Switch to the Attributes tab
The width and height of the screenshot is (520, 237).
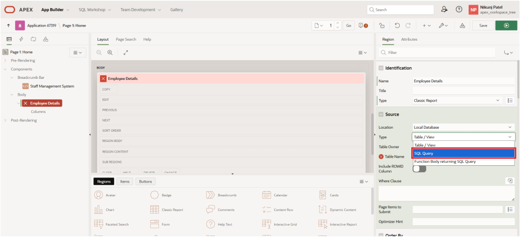[x=409, y=39]
